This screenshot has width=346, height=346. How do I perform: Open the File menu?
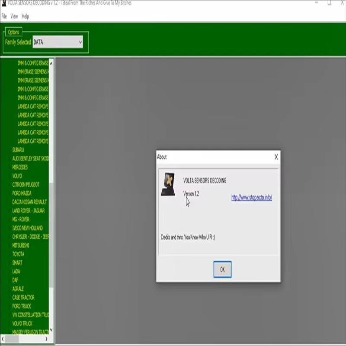coord(4,16)
